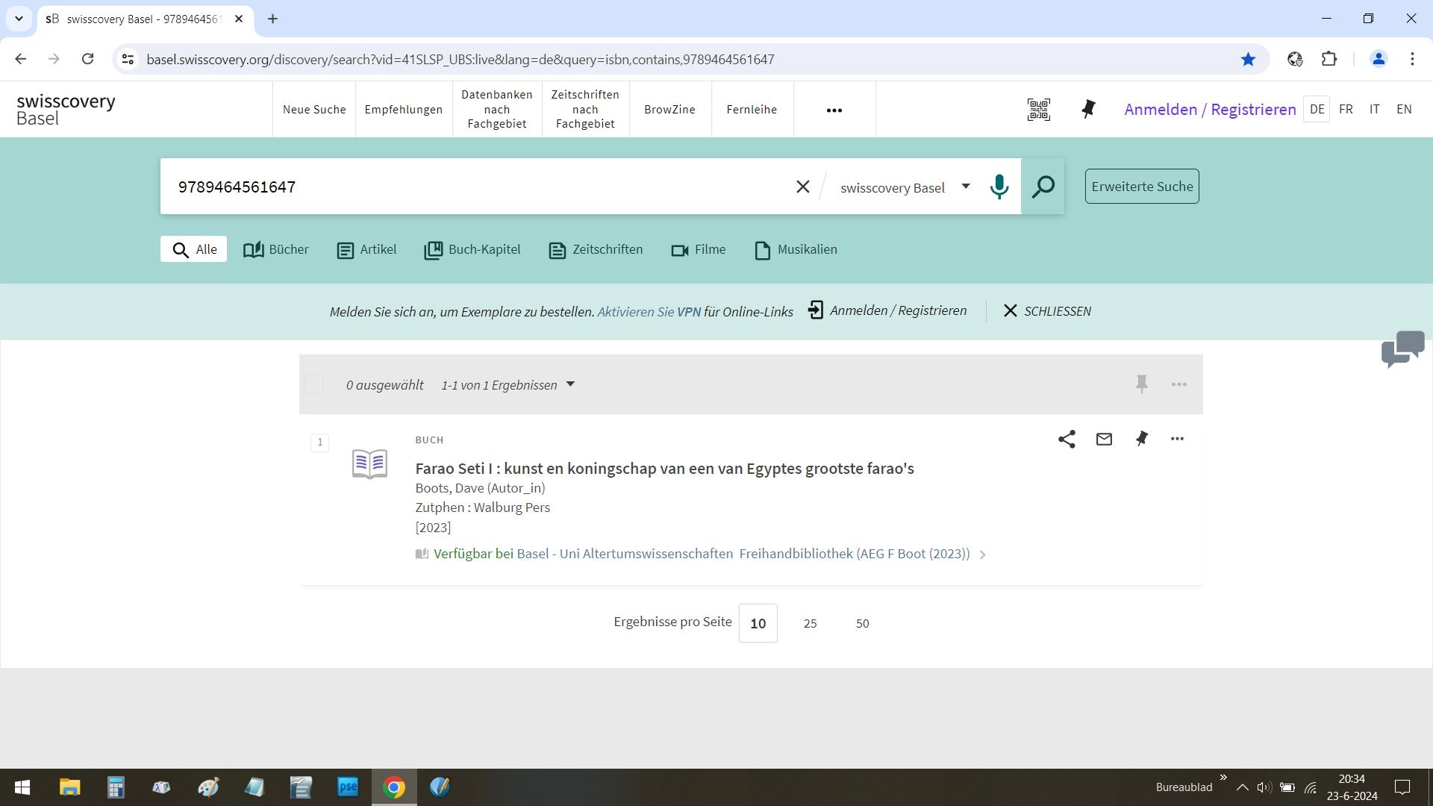Image resolution: width=1433 pixels, height=806 pixels.
Task: Share the Farao Seti I record
Action: [1067, 439]
